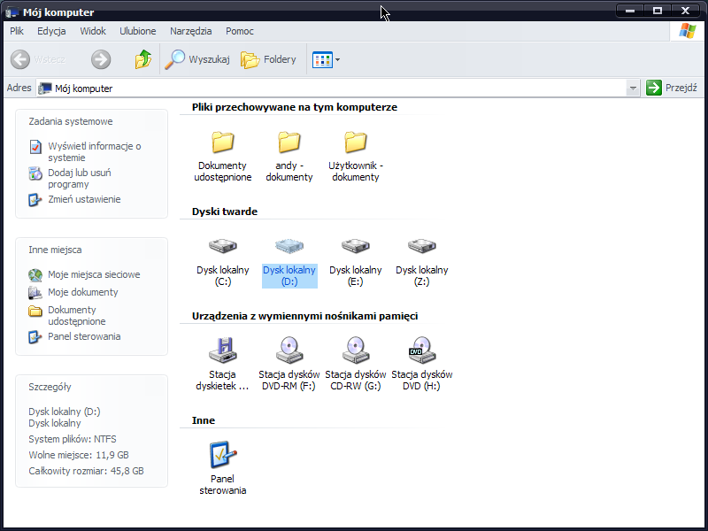
Task: Open the Wyszukaj search tool
Action: coord(196,59)
